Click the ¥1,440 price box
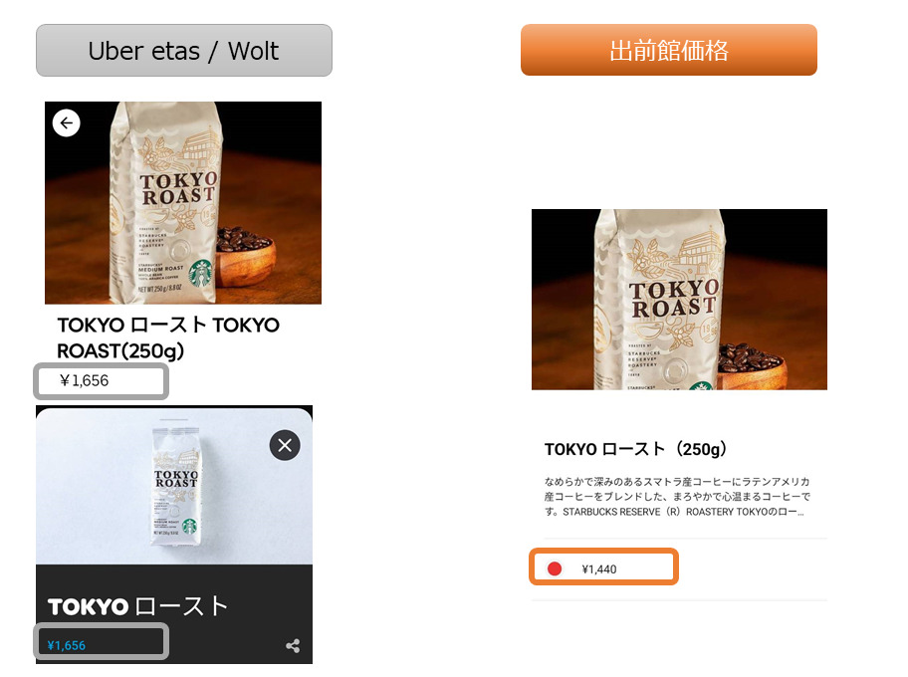The image size is (908, 677). [x=603, y=566]
